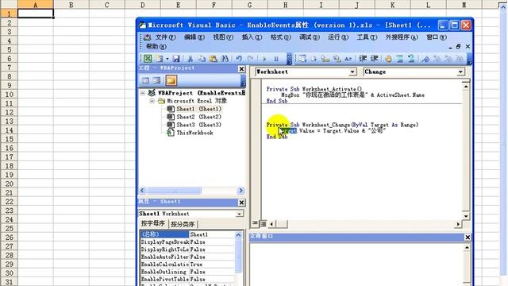Screen dimensions: 508x286
Task: Open the 插入 menu
Action: tap(252, 37)
